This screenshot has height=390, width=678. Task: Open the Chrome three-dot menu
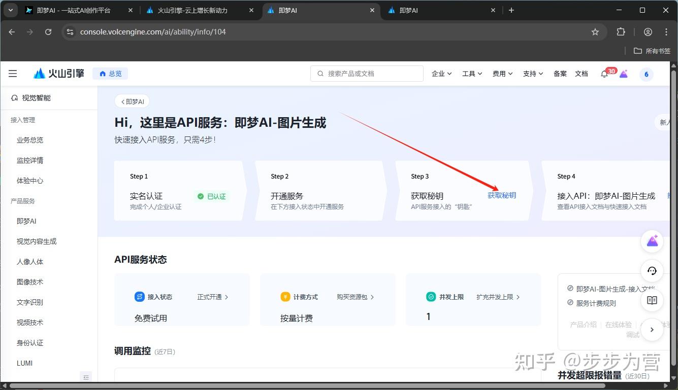pyautogui.click(x=666, y=32)
